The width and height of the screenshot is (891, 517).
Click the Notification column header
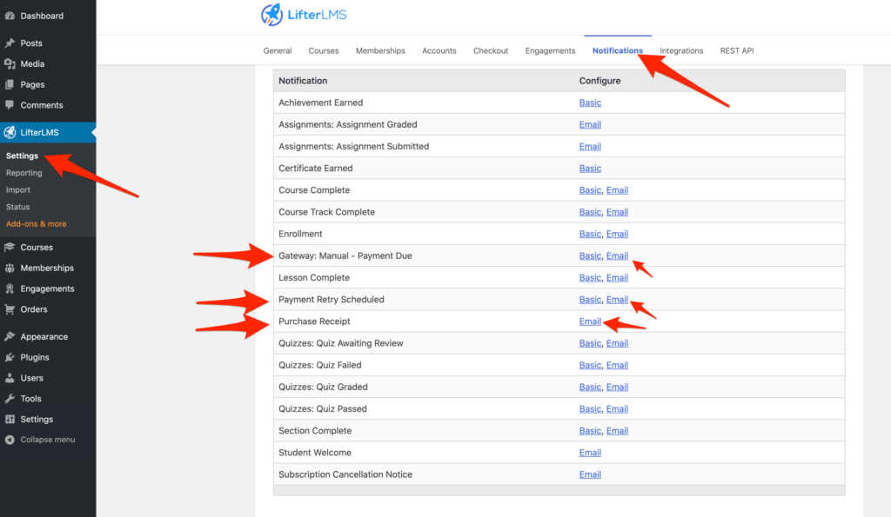point(303,81)
